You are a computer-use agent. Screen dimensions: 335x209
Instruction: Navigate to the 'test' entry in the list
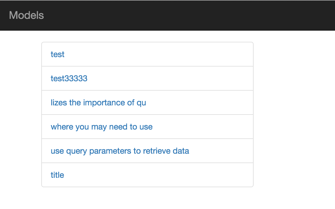point(58,54)
